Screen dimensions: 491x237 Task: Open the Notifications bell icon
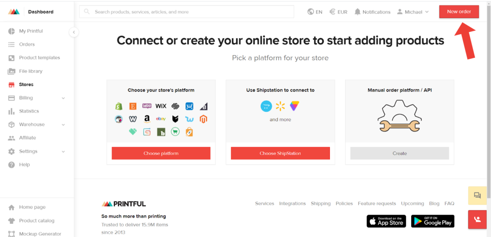[x=358, y=12]
